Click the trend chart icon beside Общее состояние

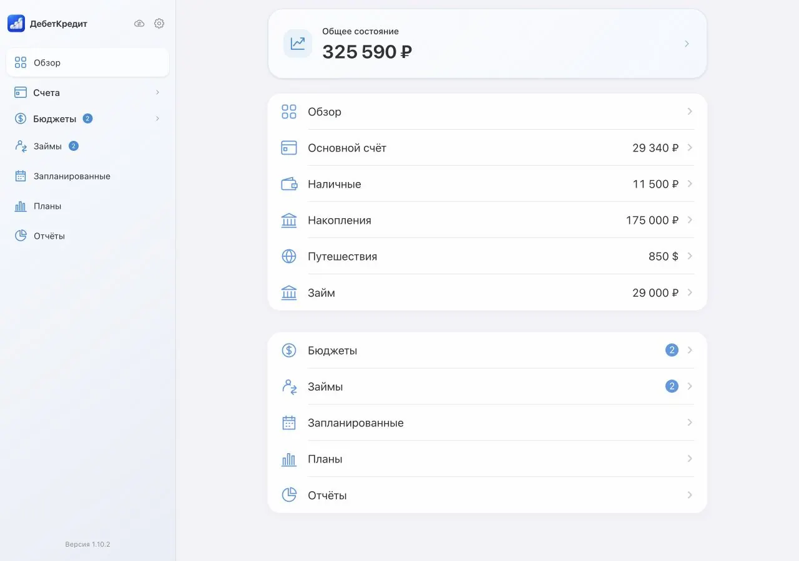[x=298, y=44]
